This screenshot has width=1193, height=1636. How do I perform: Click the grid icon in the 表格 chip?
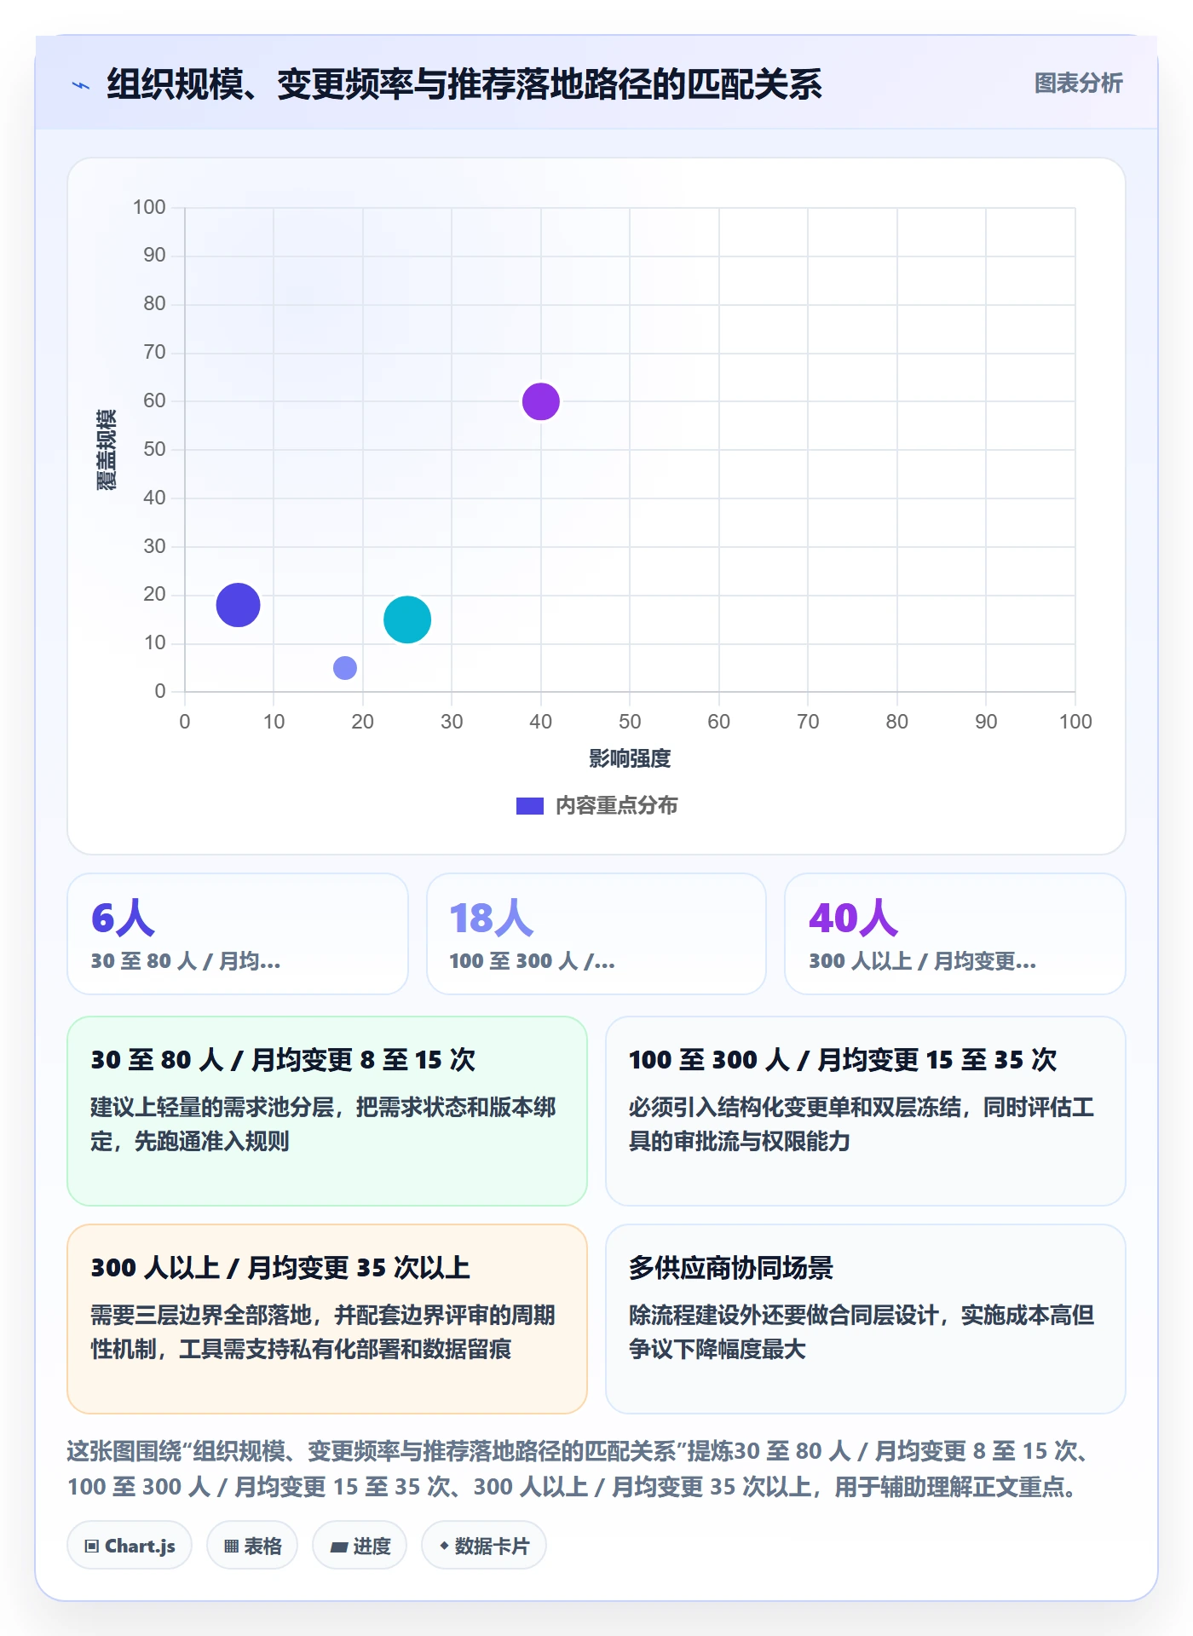231,1547
